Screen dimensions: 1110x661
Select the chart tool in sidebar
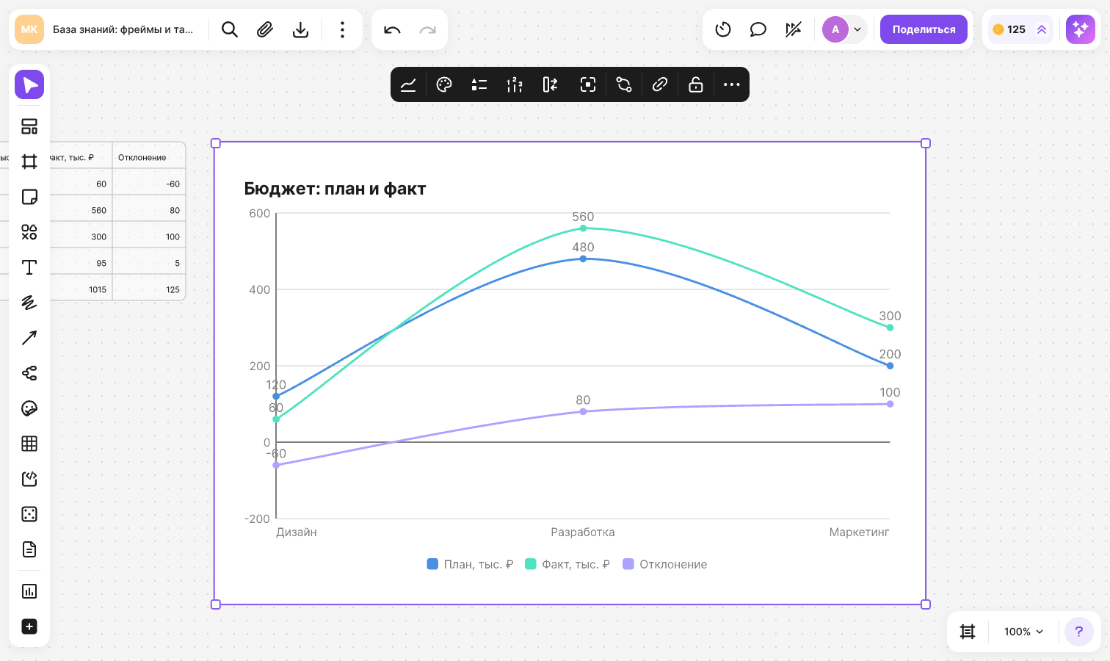(x=29, y=591)
